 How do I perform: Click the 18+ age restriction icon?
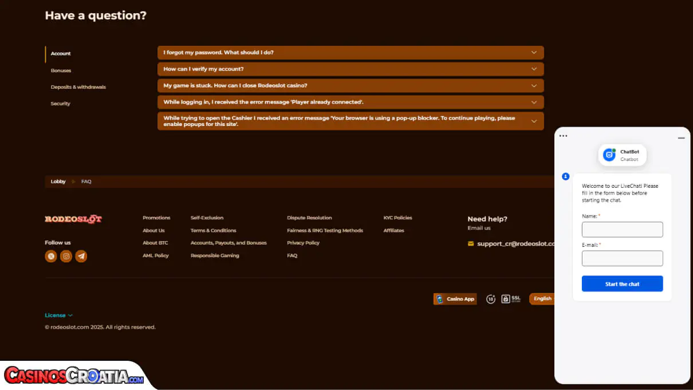click(x=490, y=299)
